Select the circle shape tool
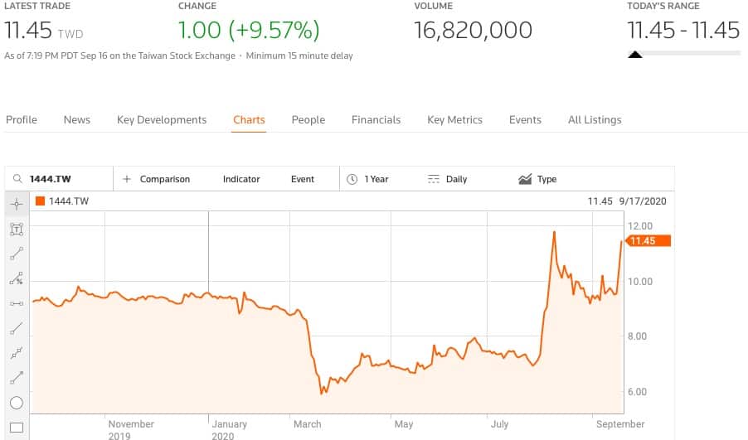Viewport: 748px width, 440px height. tap(17, 404)
